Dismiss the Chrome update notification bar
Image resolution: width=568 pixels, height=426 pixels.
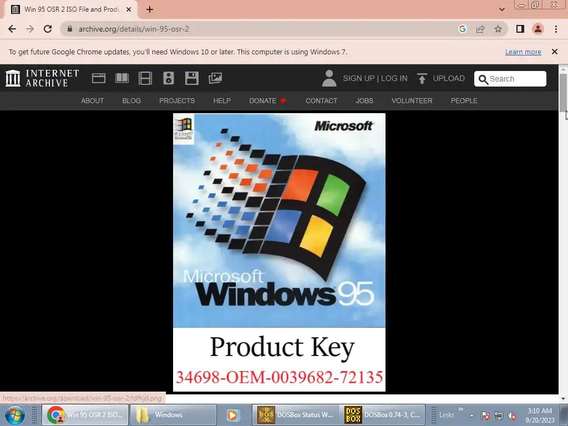pos(555,52)
